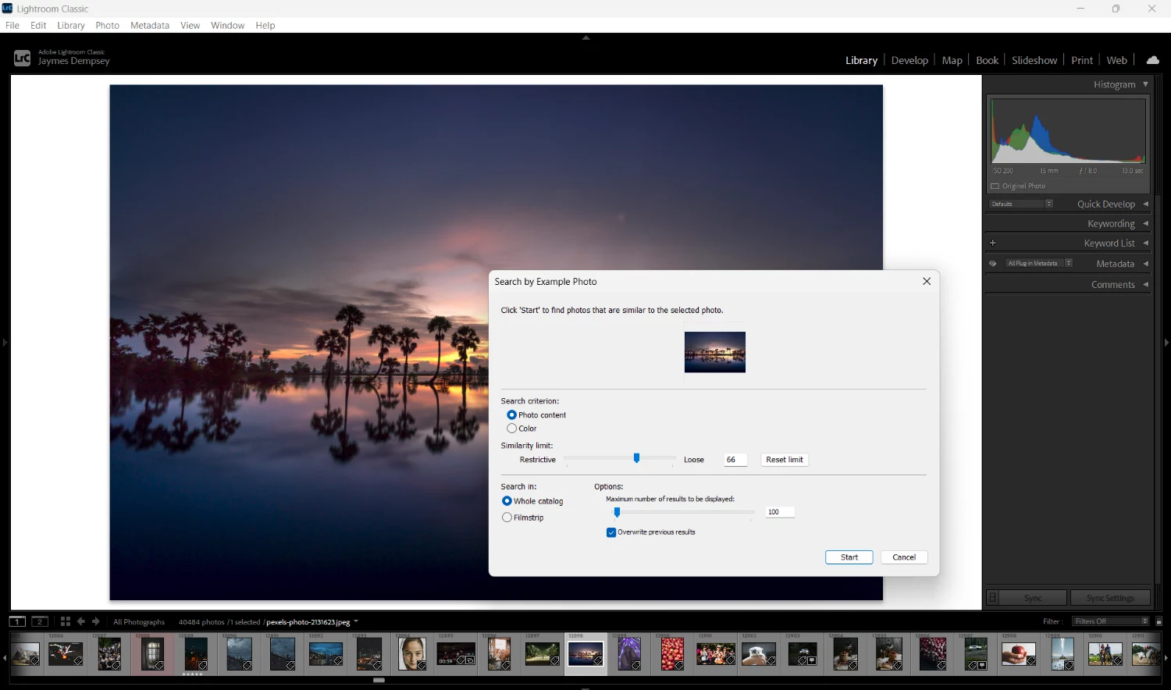
Task: Click the cloud sync icon near the top right
Action: click(1153, 59)
